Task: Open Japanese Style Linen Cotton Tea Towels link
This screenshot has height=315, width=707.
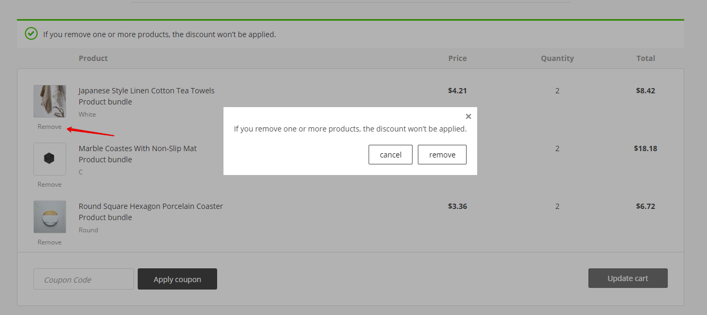Action: [x=146, y=91]
